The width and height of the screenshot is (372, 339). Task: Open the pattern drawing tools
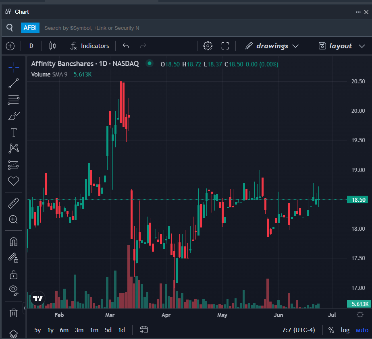click(x=14, y=149)
